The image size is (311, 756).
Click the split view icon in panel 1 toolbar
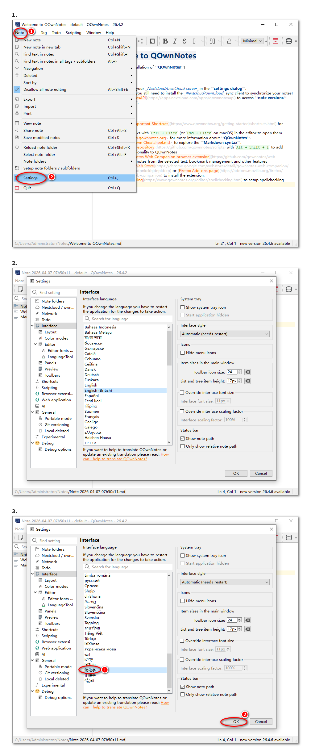(212, 41)
